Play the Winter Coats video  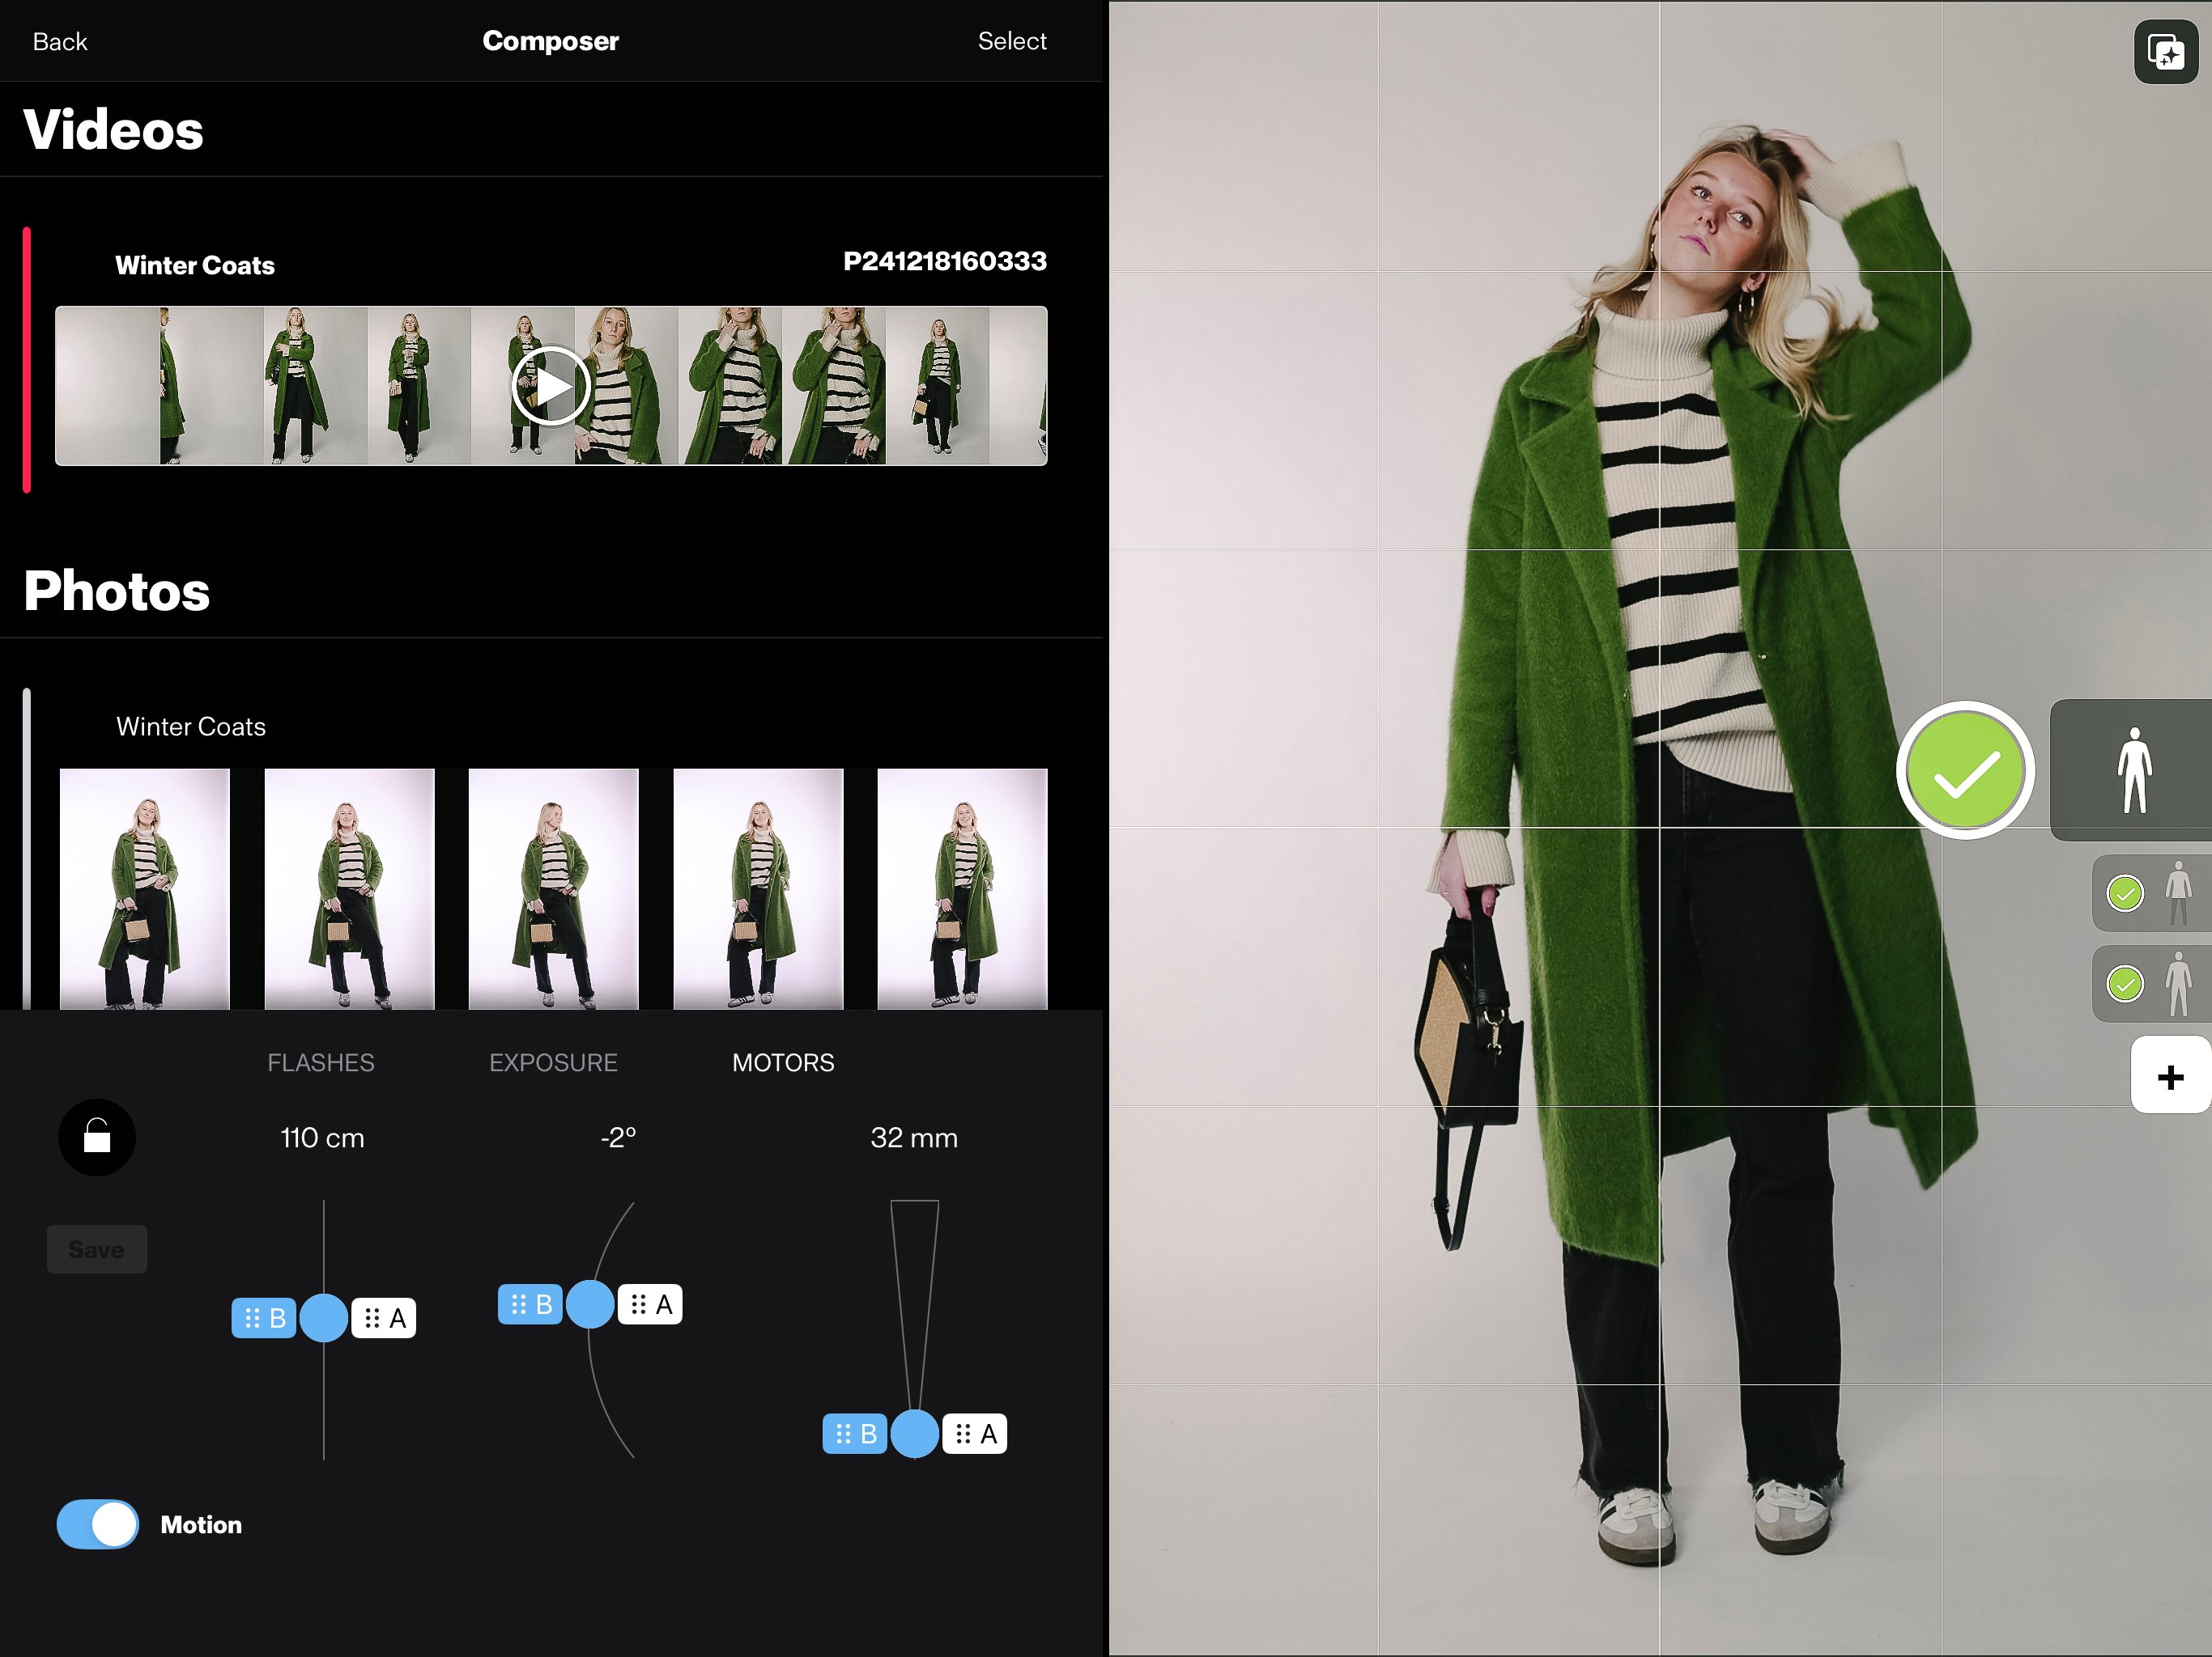pos(550,386)
